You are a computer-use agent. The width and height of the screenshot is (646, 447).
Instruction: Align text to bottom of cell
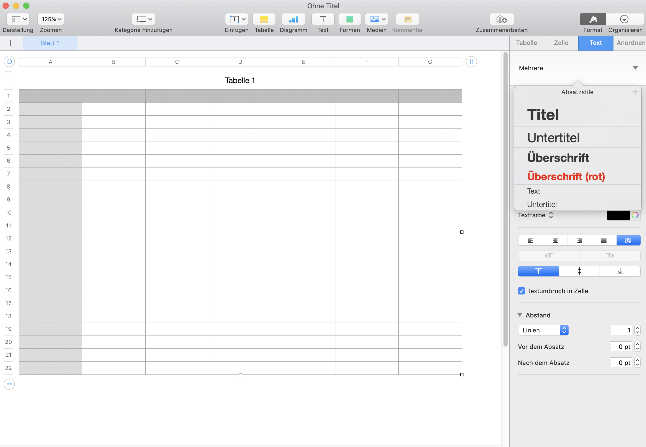tap(620, 271)
